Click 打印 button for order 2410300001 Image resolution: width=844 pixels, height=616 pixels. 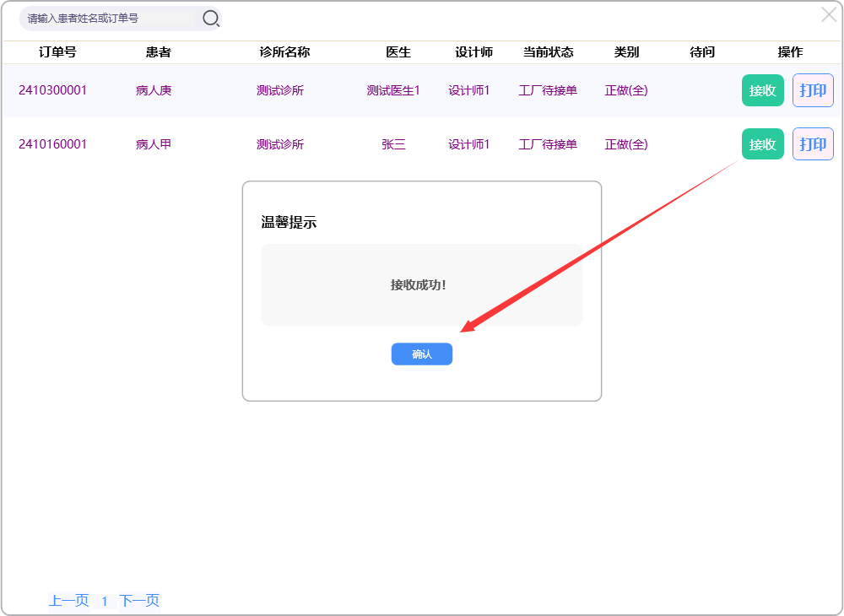[x=813, y=90]
